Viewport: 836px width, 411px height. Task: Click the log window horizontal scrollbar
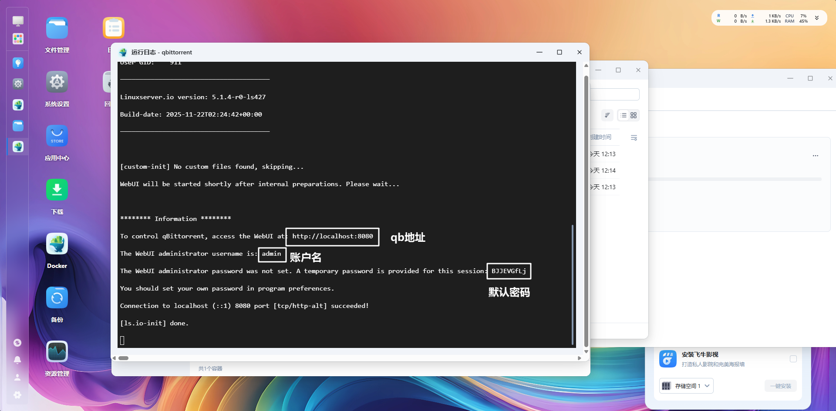click(x=124, y=358)
